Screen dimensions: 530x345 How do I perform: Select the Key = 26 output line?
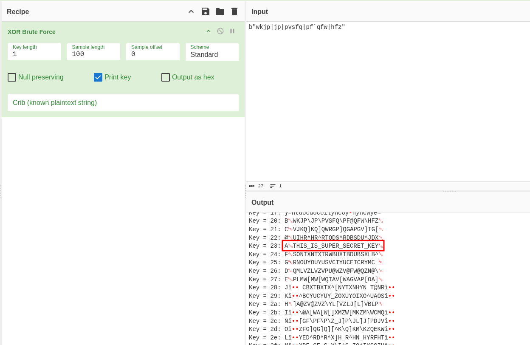click(x=316, y=271)
